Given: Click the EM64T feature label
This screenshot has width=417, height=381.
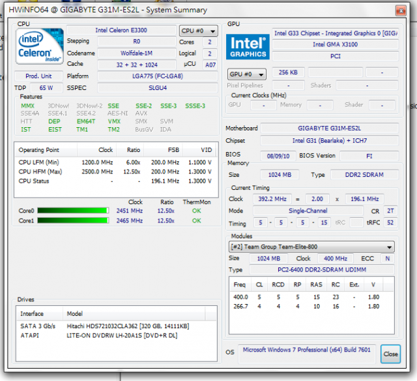Looking at the screenshot, I should pyautogui.click(x=86, y=121).
